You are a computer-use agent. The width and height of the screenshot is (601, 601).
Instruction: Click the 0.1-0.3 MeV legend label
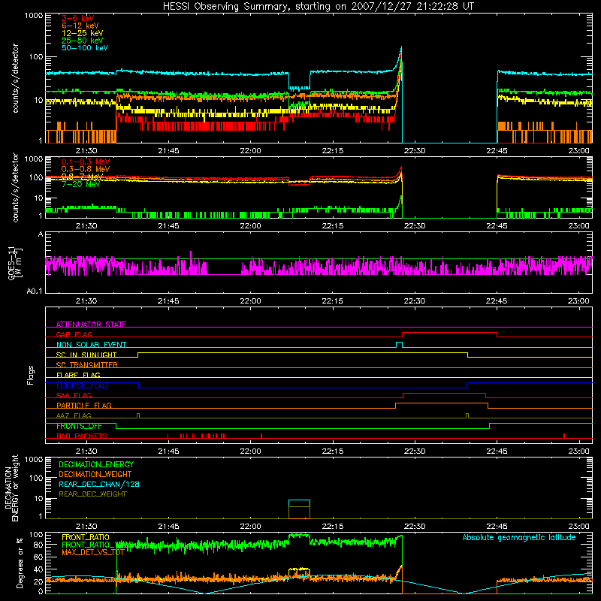86,162
